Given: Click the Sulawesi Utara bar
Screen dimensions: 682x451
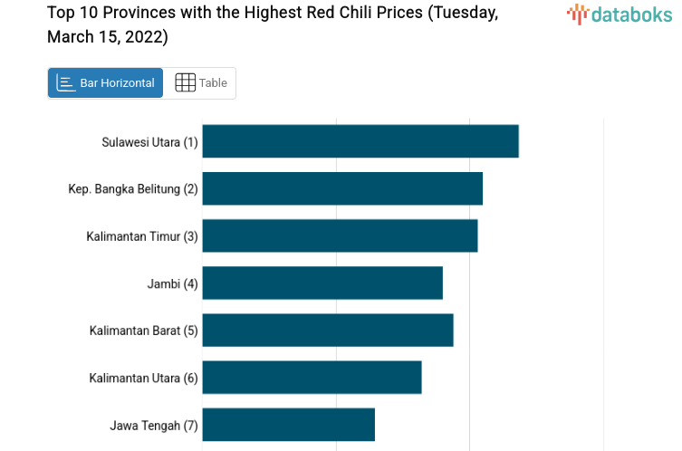Looking at the screenshot, I should click(x=360, y=141).
